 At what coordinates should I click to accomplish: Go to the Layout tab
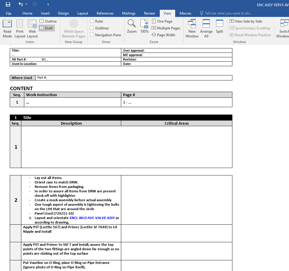pos(83,13)
